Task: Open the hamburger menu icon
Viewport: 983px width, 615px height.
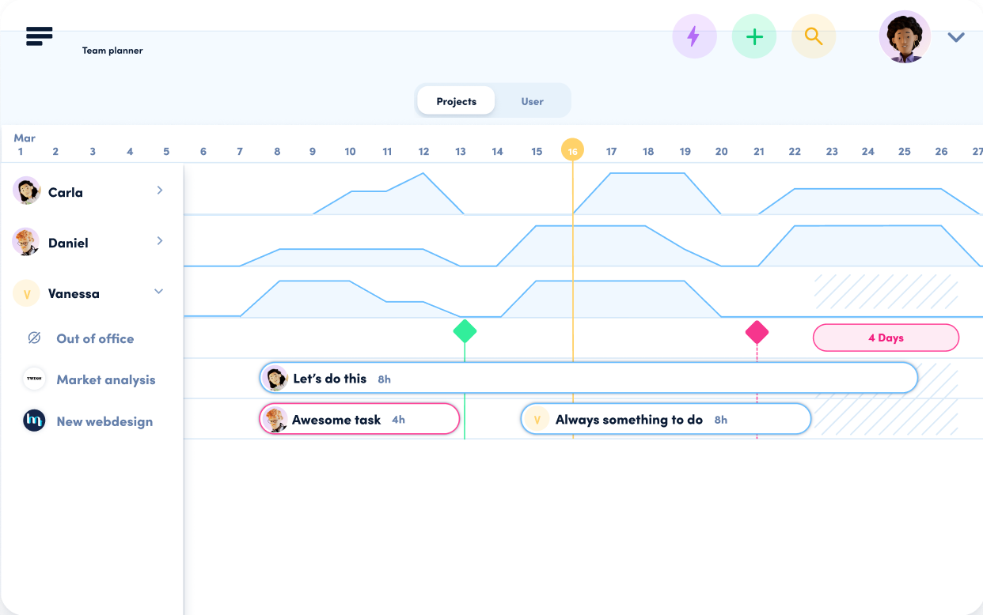Action: pyautogui.click(x=39, y=36)
